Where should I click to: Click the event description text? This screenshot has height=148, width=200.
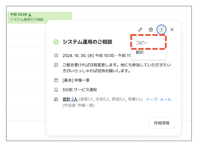tap(116, 68)
